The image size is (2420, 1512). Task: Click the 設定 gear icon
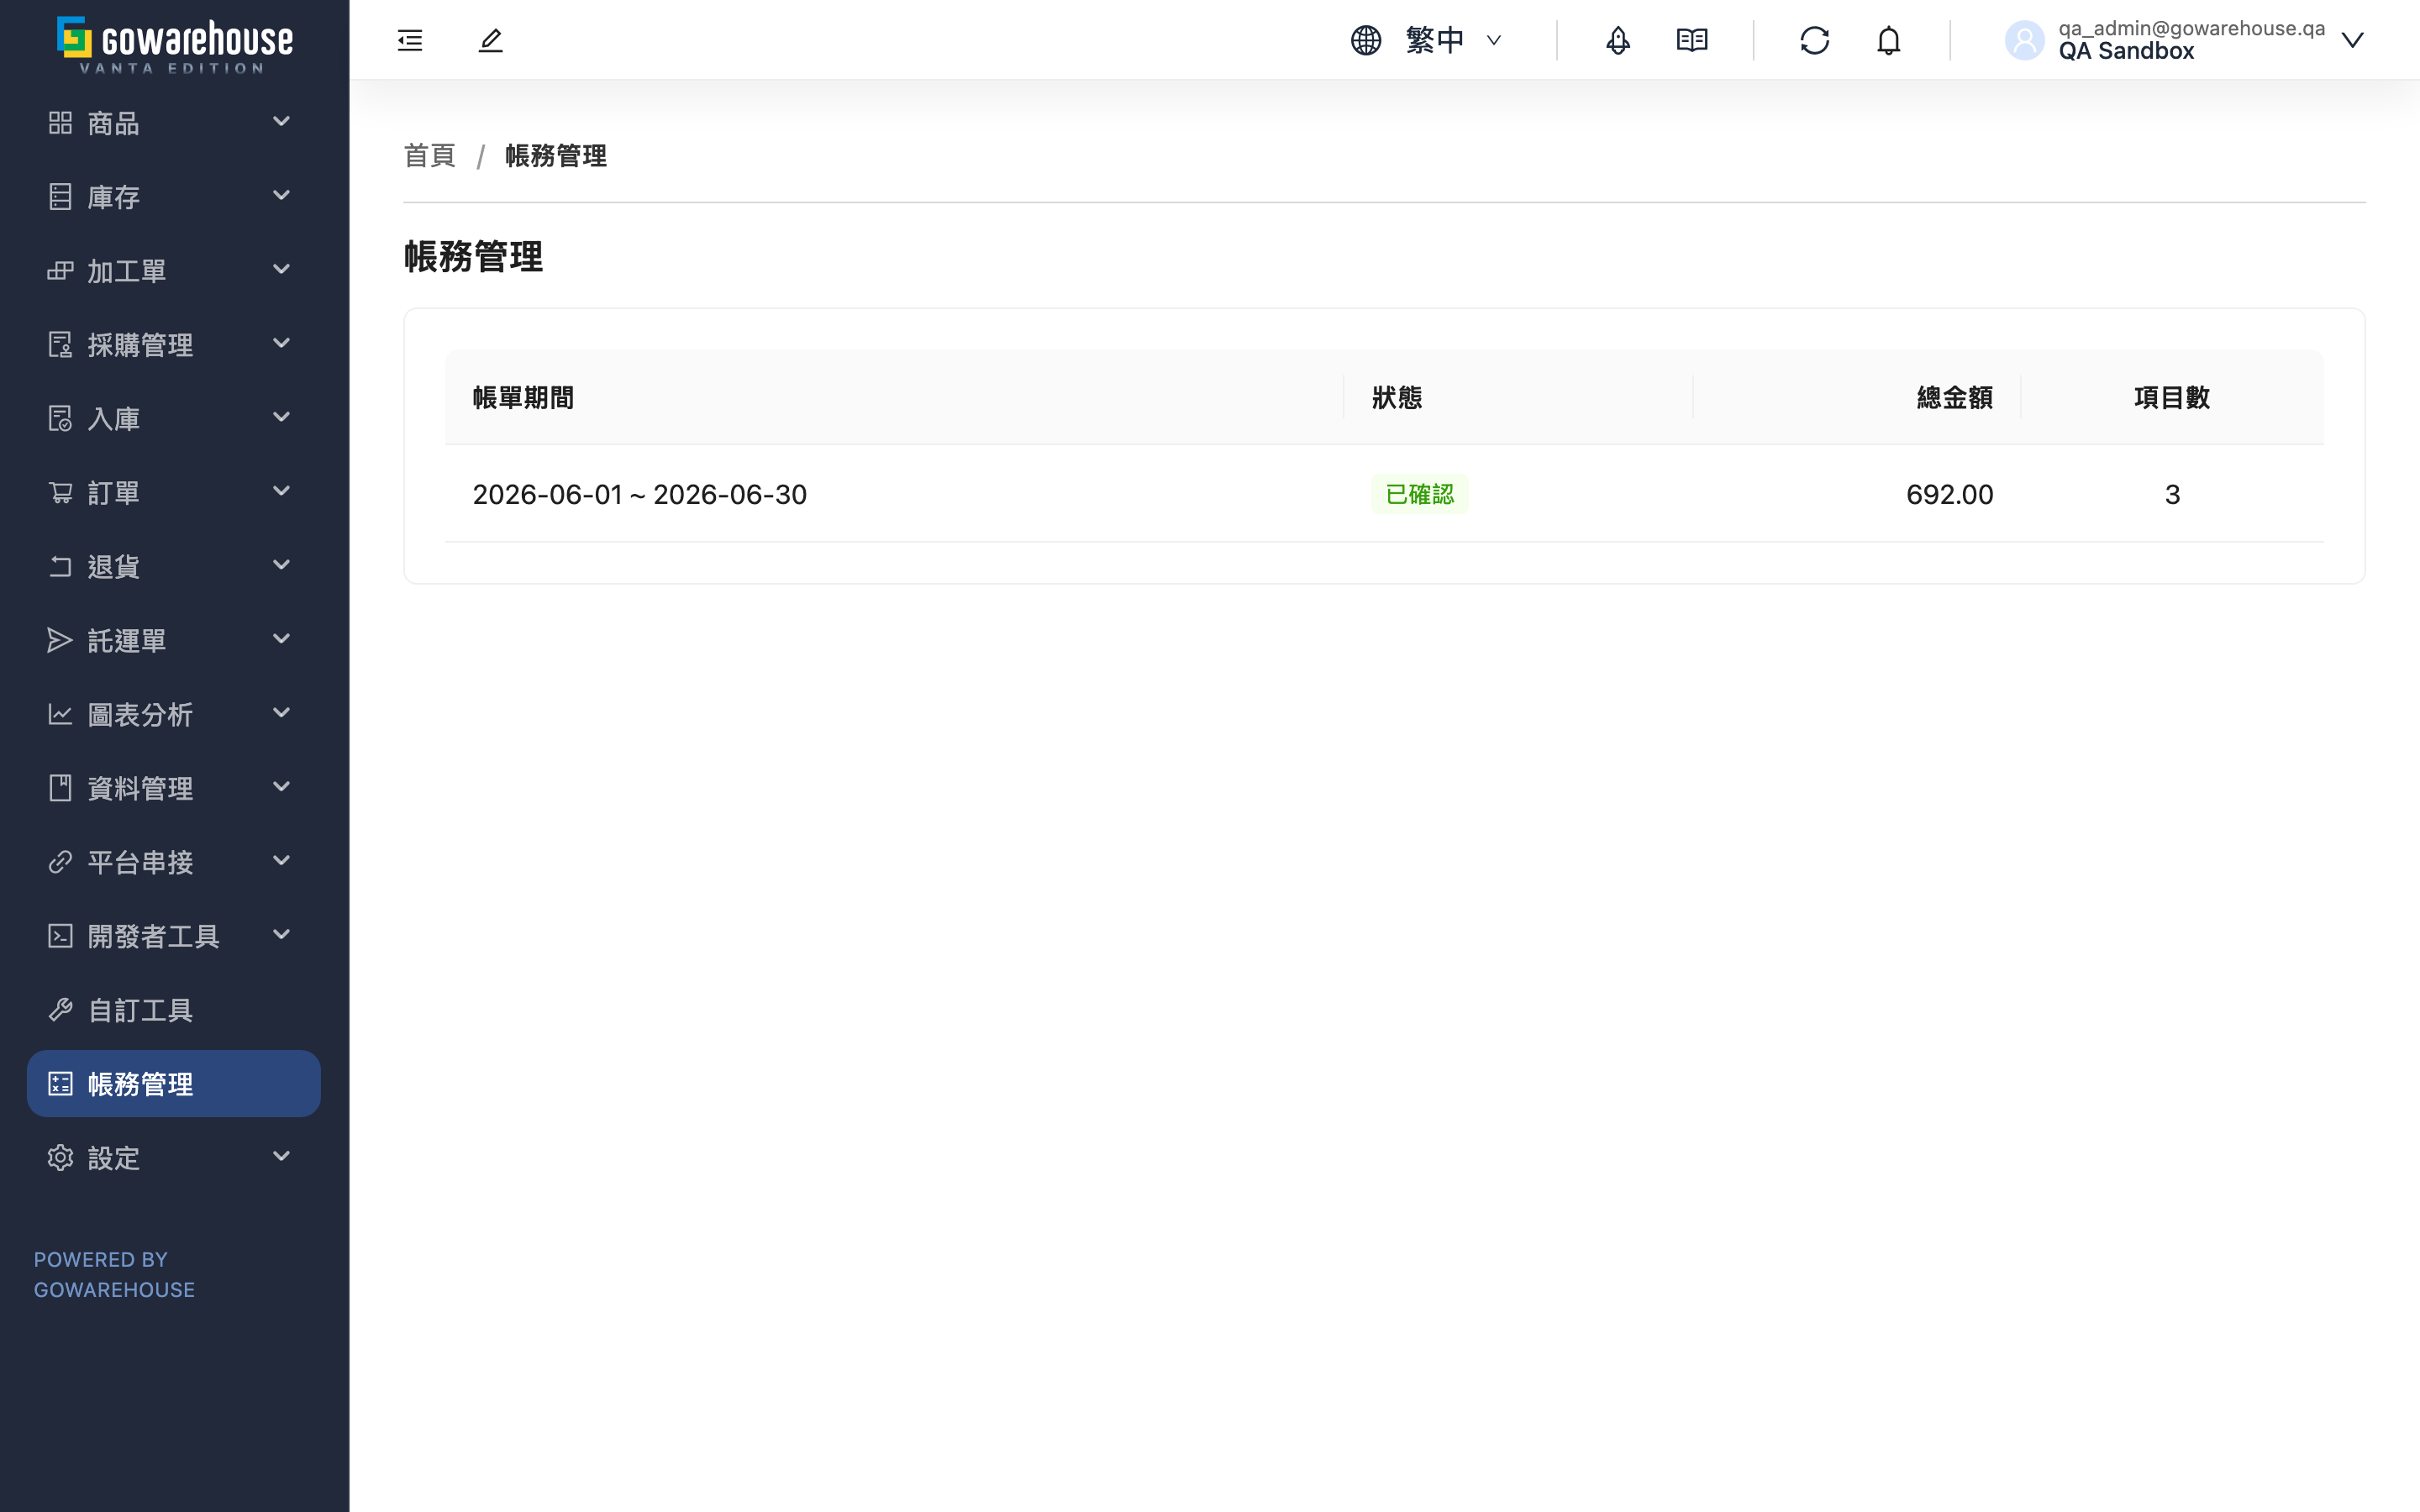click(x=60, y=1158)
